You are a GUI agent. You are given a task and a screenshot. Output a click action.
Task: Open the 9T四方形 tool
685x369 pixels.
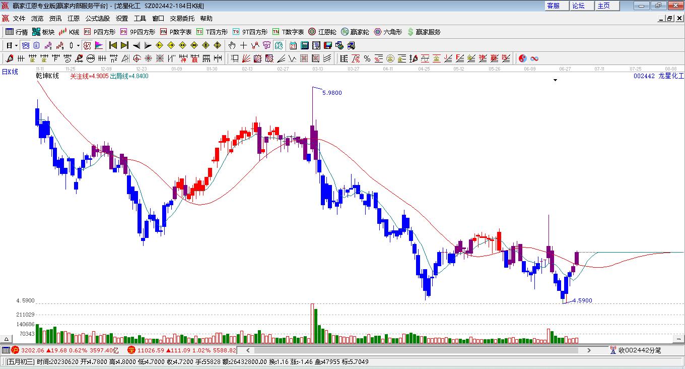pyautogui.click(x=250, y=32)
